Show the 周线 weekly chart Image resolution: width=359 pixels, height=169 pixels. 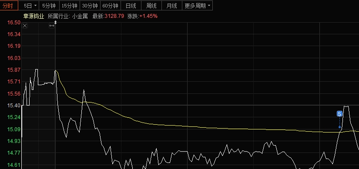click(151, 6)
